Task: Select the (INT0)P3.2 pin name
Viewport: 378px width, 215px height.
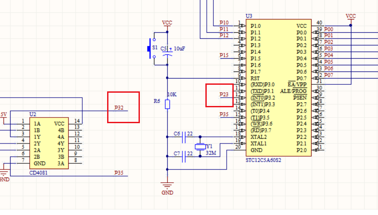Action: 263,98
